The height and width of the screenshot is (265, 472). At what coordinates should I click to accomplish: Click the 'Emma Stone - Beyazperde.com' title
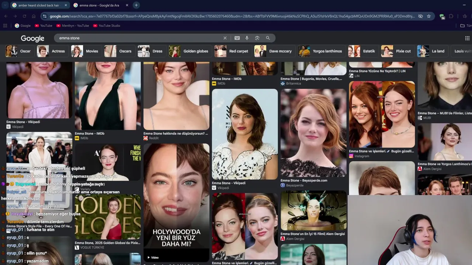304,181
